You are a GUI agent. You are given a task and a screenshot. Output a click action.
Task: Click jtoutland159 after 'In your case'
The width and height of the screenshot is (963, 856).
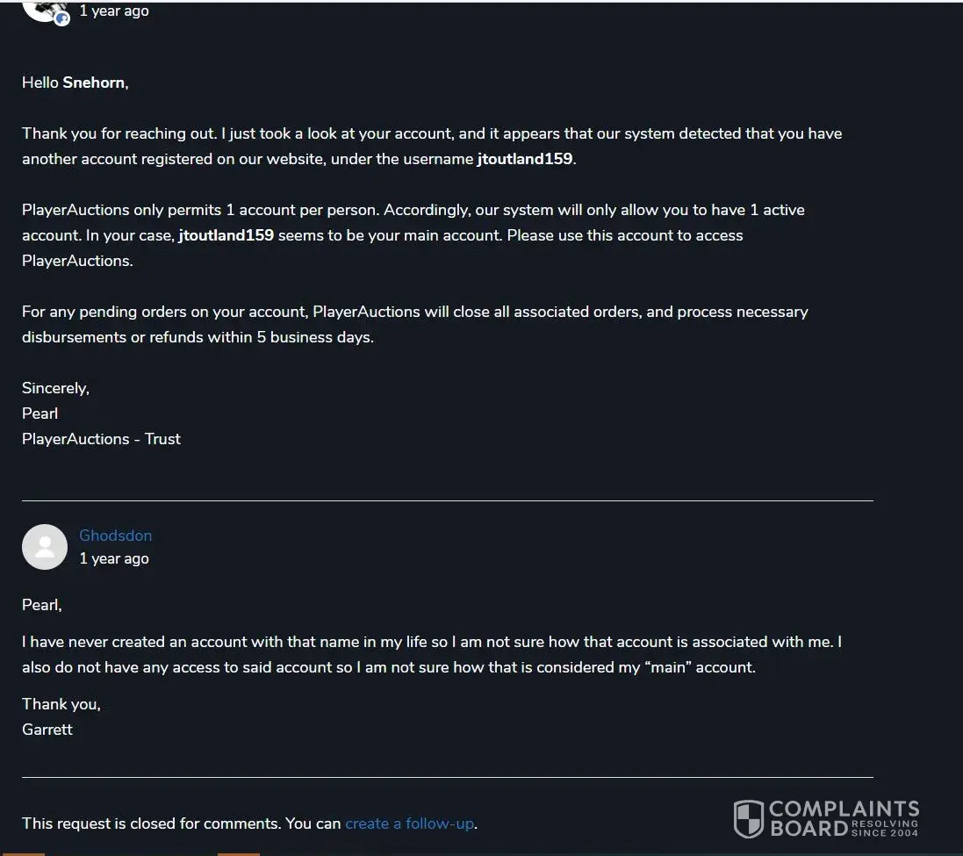coord(226,235)
